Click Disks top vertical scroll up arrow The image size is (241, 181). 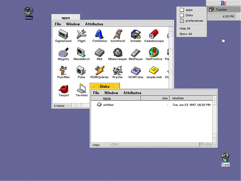(x=214, y=98)
